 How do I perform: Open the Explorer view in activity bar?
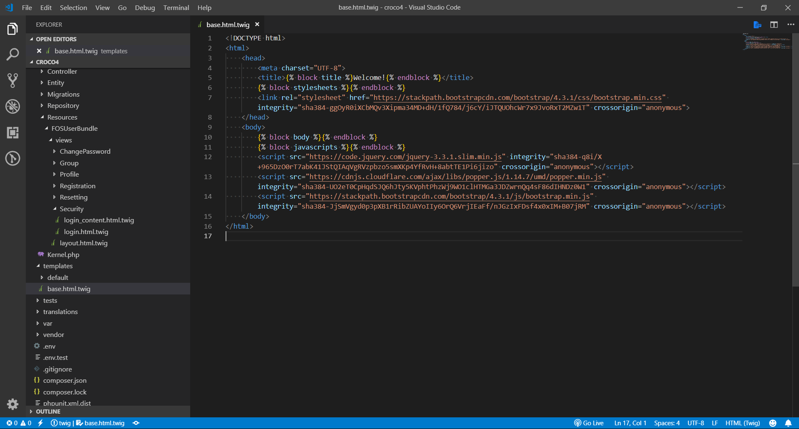12,29
